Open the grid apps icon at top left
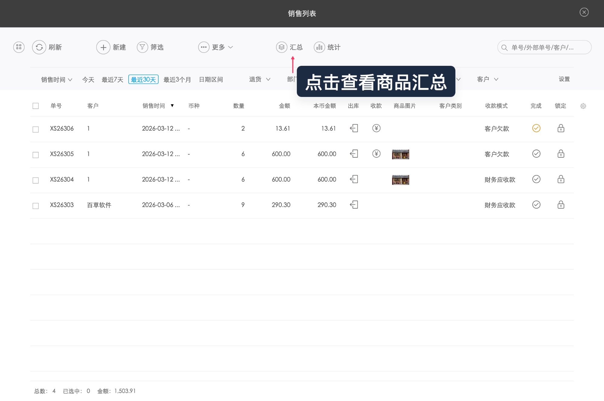The image size is (604, 401). click(x=19, y=47)
